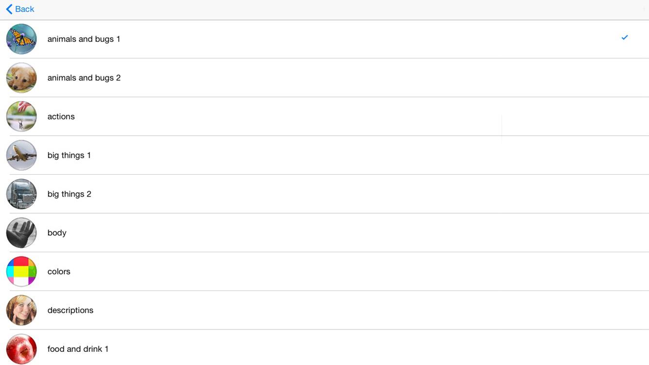Viewport: 649px width, 365px height.
Task: Click the puppy icon for animals and bugs 2
Action: tap(21, 78)
